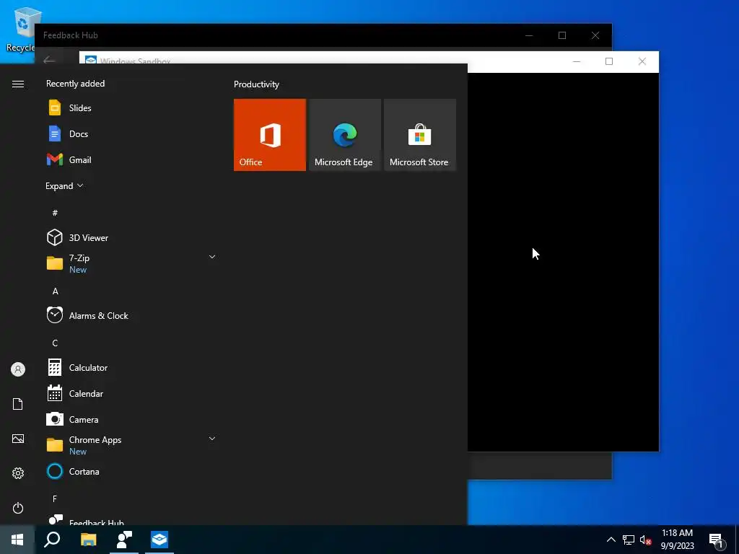Open the Pictures shortcut in Start sidebar
Image resolution: width=739 pixels, height=554 pixels.
pyautogui.click(x=18, y=439)
